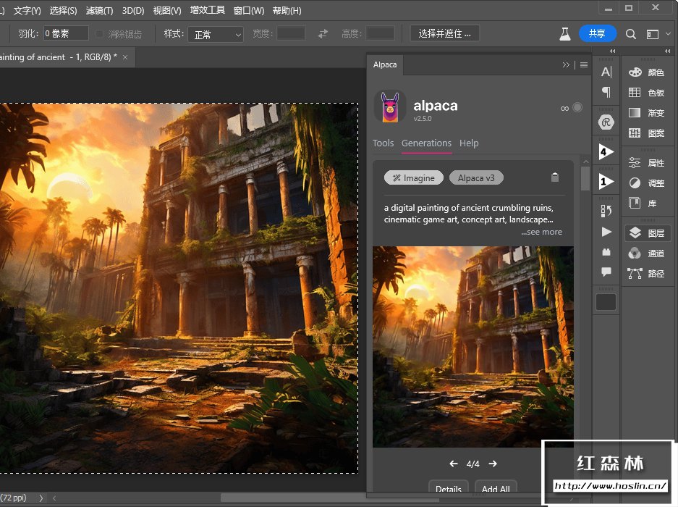Open the Character (A|) panel icon

tap(606, 72)
